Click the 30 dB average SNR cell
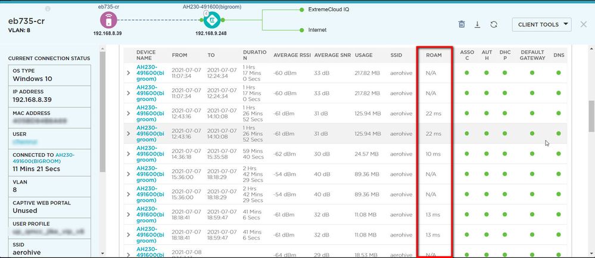 pyautogui.click(x=322, y=154)
